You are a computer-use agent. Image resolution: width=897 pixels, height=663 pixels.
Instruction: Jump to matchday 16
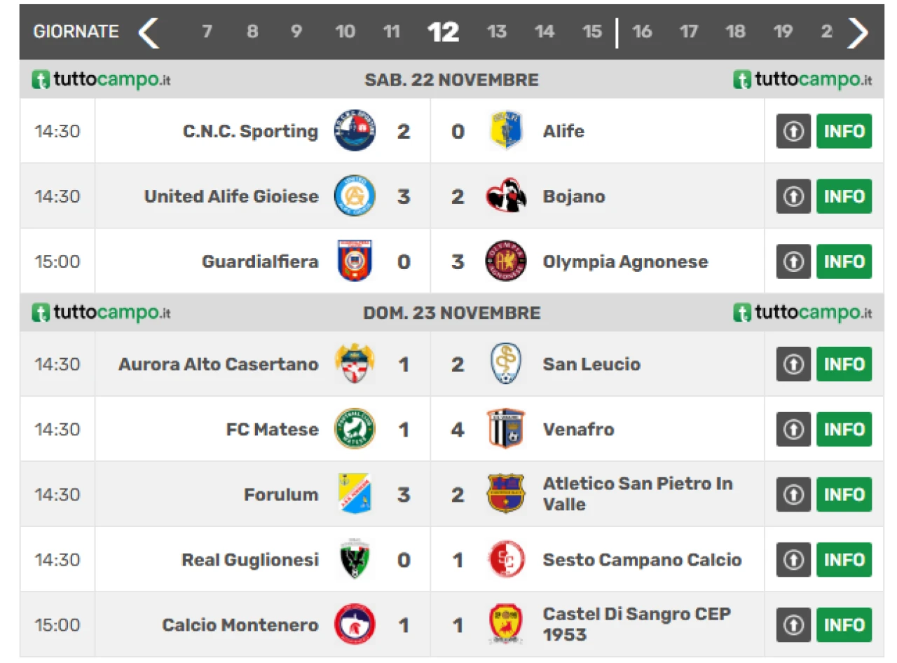(641, 32)
